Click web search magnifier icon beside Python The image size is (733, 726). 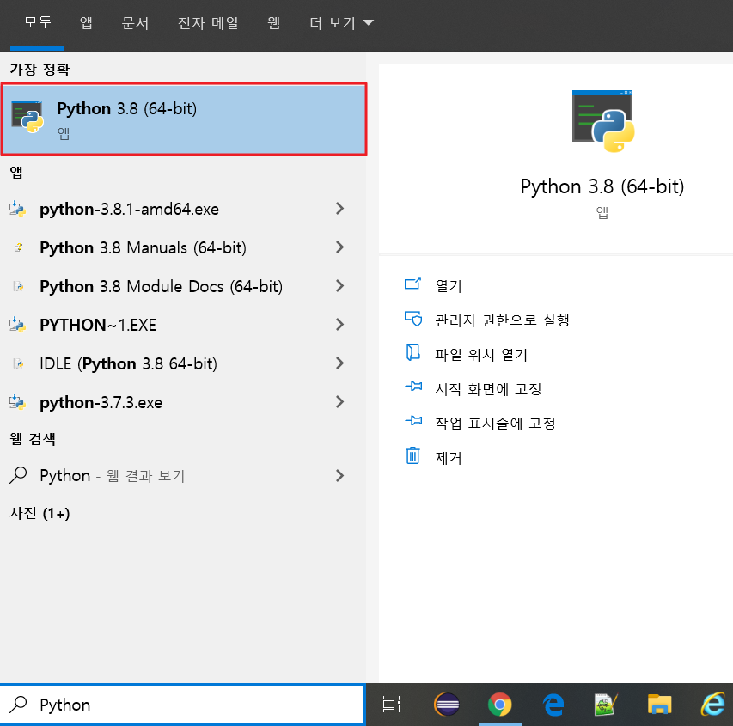18,474
